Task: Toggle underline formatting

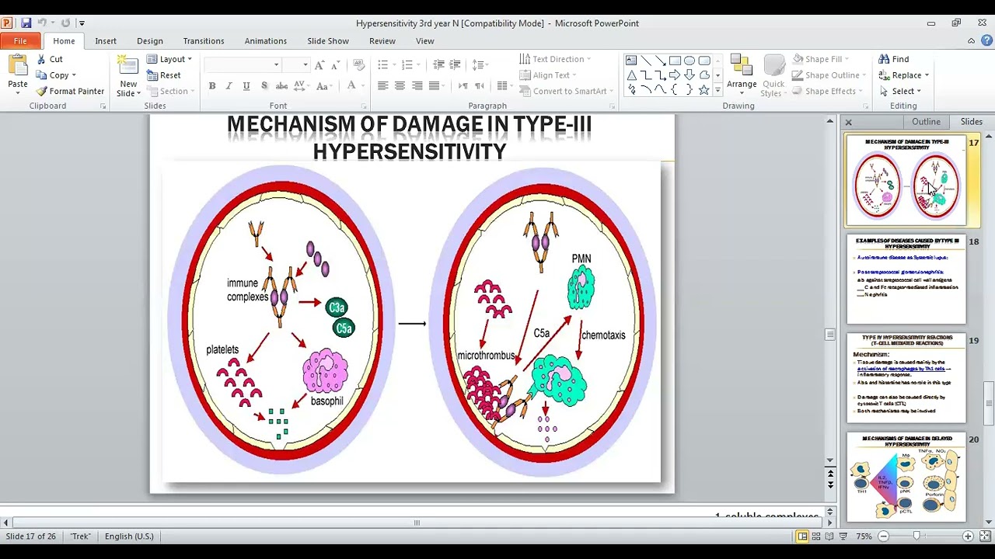Action: (246, 85)
